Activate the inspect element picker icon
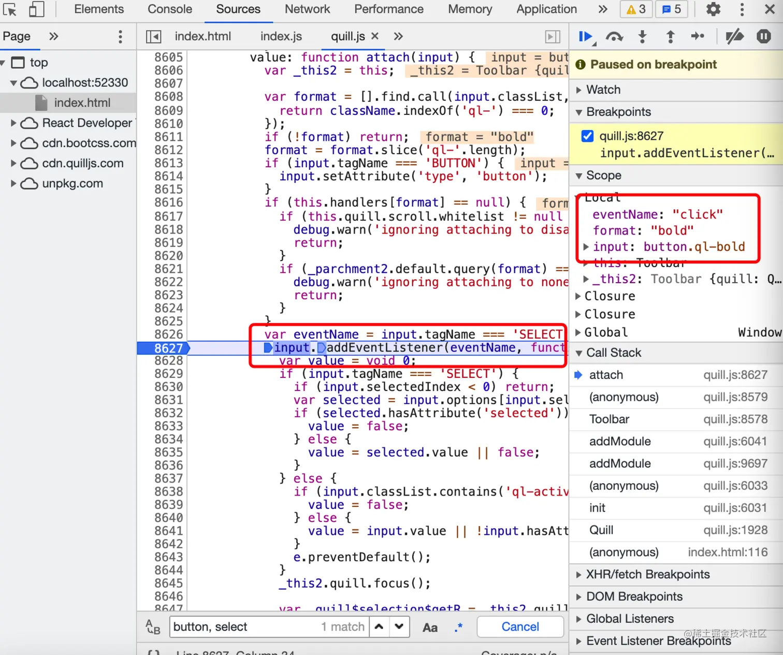This screenshot has width=783, height=655. tap(10, 9)
